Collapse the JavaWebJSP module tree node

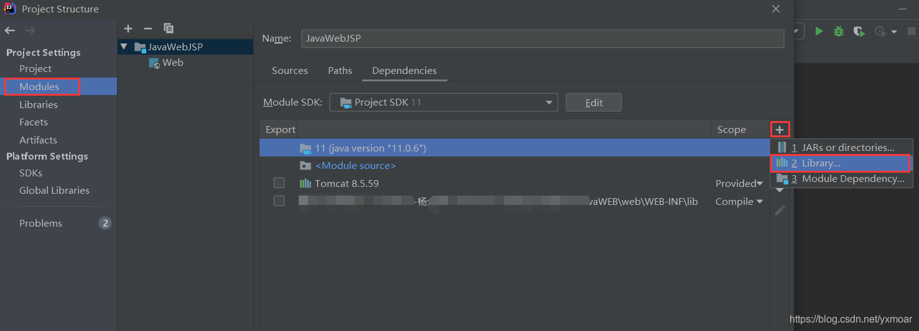pos(124,47)
